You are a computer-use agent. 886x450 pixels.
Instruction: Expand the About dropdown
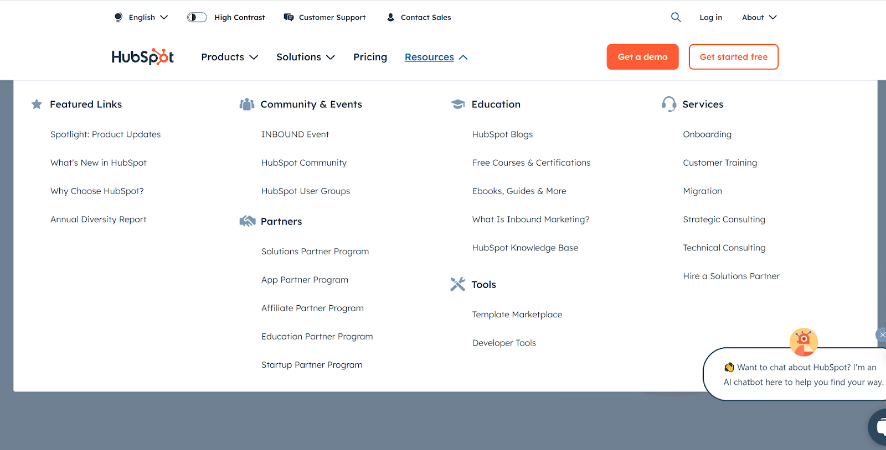point(759,17)
